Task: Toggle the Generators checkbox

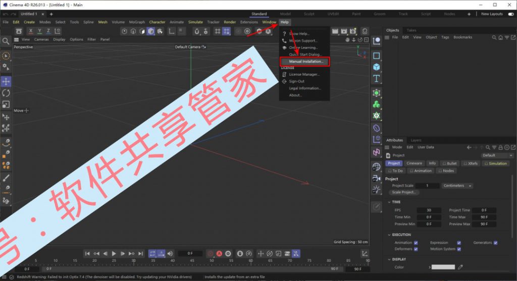Action: point(495,243)
